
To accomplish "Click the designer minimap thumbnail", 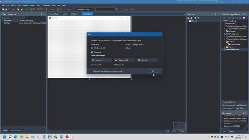I will [x=179, y=126].
